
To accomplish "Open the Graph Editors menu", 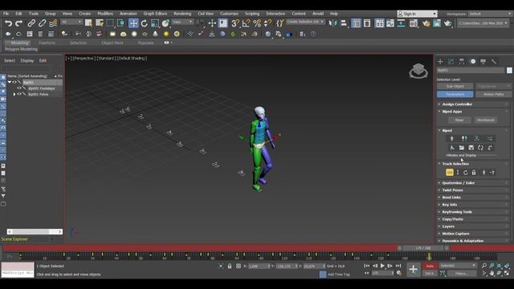I will [x=155, y=14].
